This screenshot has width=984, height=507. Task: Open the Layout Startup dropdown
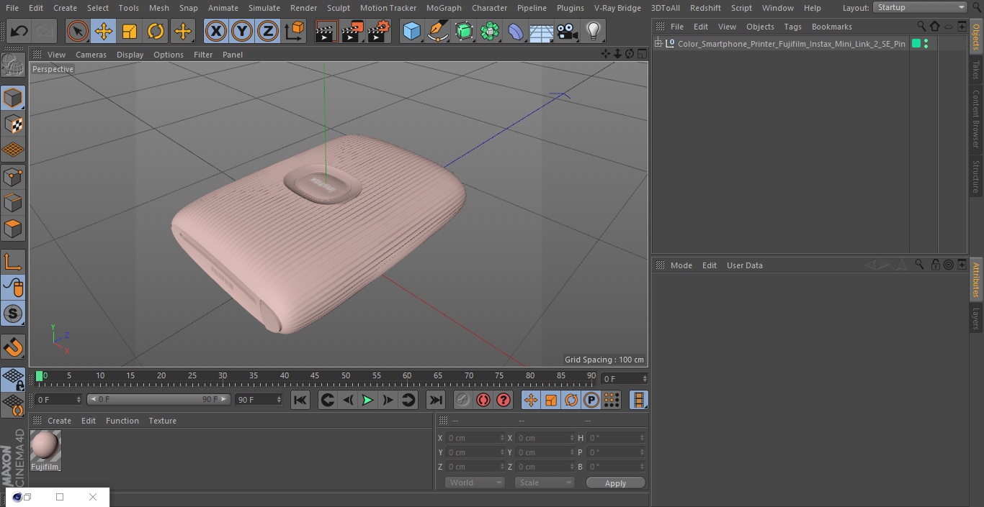point(921,7)
